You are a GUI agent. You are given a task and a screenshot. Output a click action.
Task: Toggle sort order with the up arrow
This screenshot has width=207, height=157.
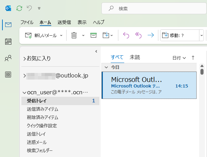tap(193, 58)
